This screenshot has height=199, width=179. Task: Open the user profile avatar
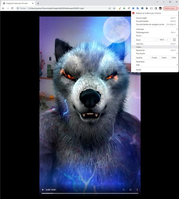tap(160, 9)
